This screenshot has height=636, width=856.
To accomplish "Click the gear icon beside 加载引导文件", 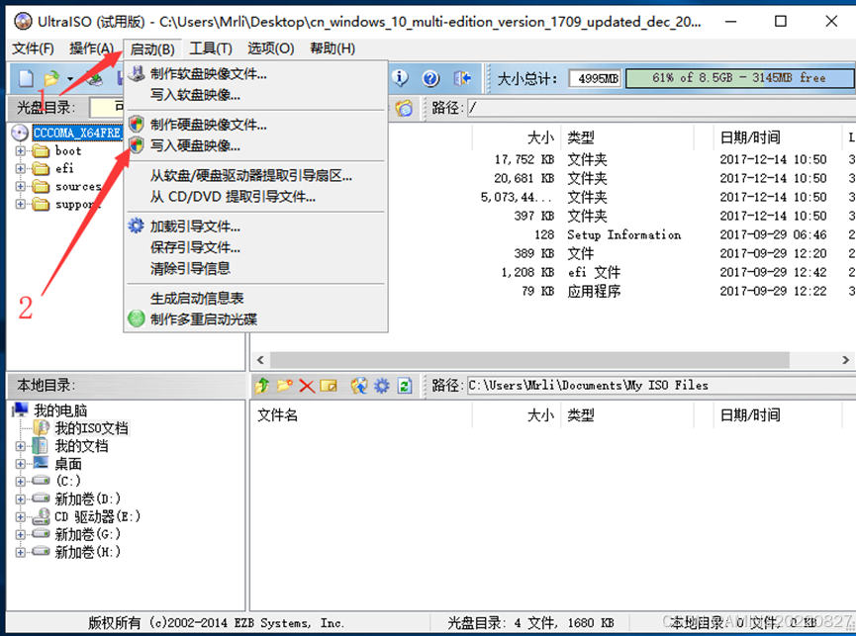I will tap(136, 226).
